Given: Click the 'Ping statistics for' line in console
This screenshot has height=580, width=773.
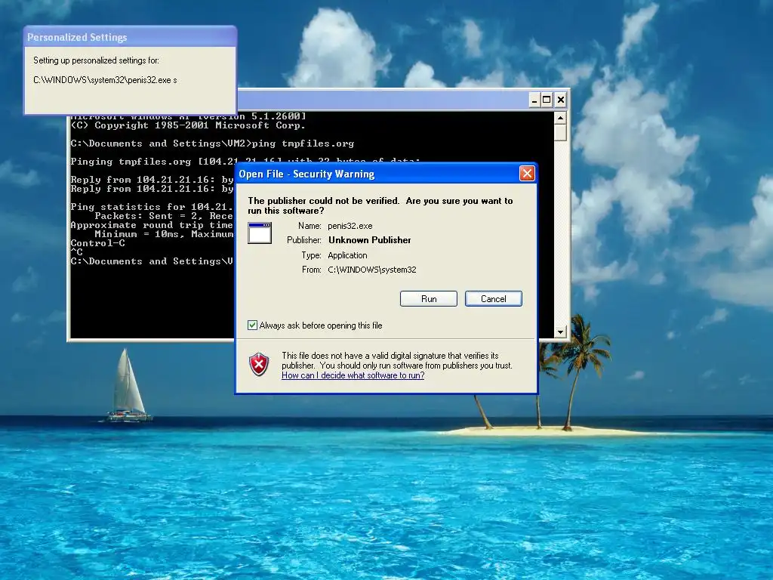Looking at the screenshot, I should 152,207.
